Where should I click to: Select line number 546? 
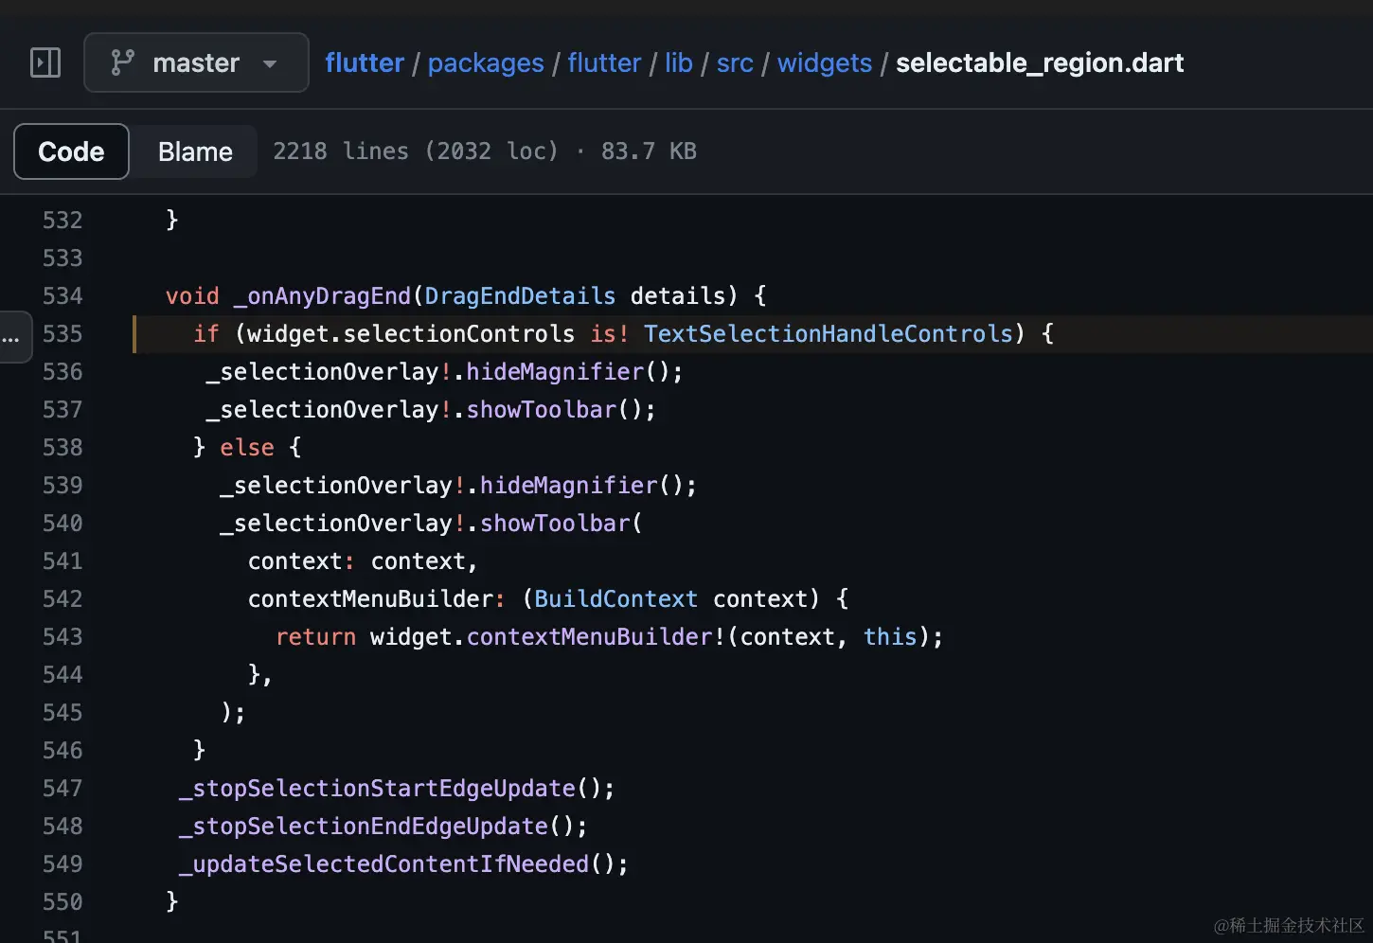pos(62,750)
